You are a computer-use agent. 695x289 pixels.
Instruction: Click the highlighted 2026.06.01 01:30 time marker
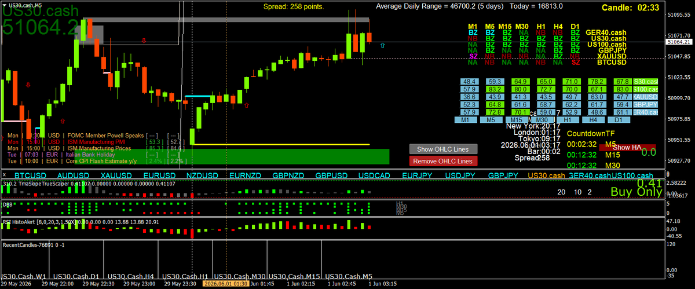226,284
